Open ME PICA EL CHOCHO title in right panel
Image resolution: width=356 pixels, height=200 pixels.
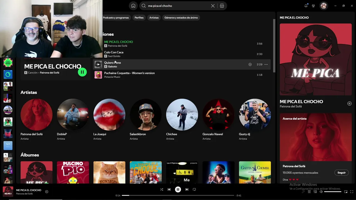pyautogui.click(x=301, y=102)
